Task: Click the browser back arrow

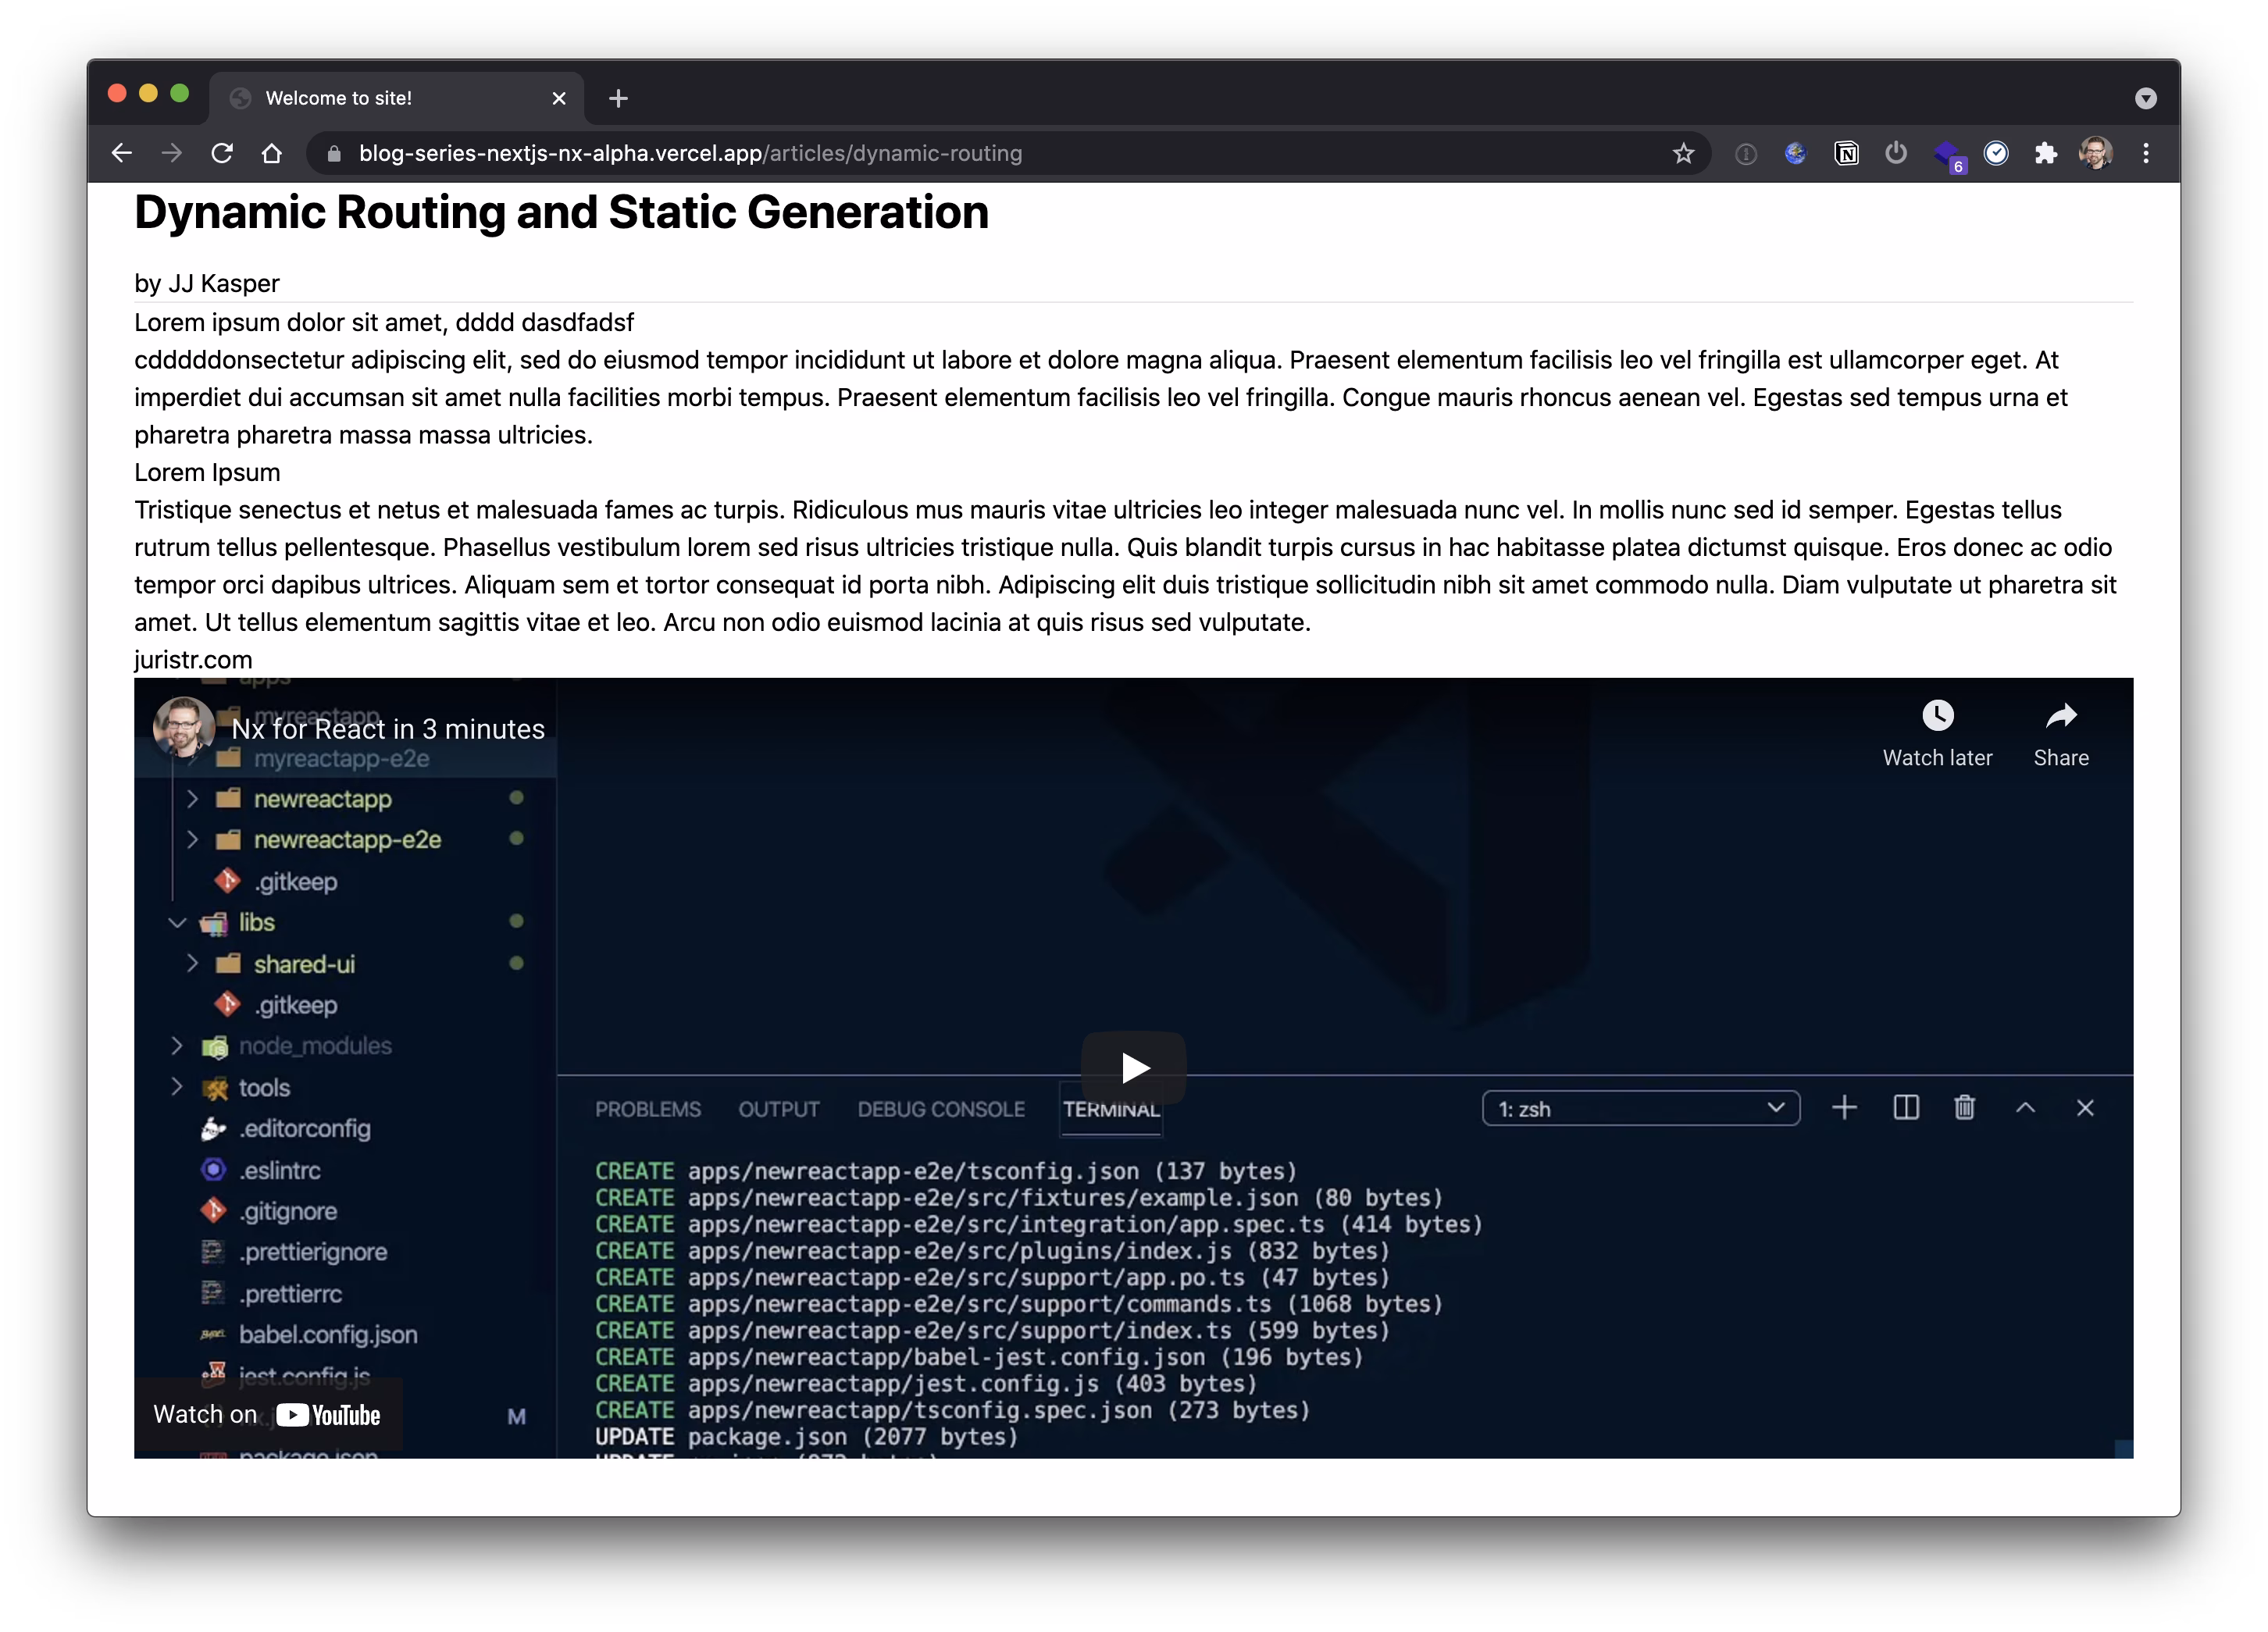Action: pyautogui.click(x=122, y=153)
